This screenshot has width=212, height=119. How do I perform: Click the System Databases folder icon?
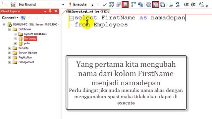pos(21,34)
